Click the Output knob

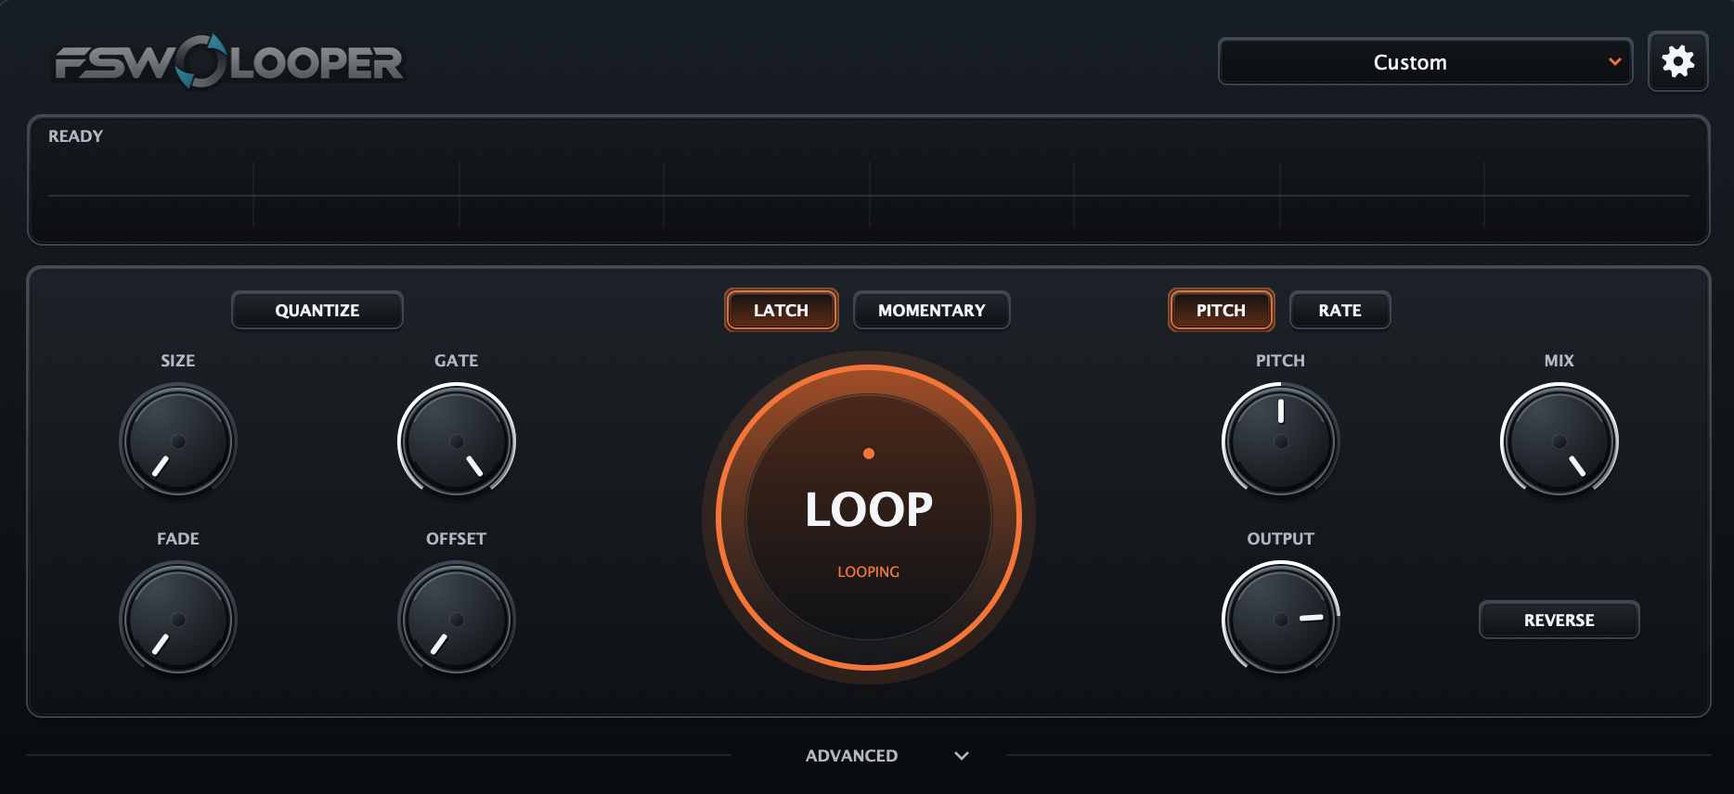(1281, 619)
